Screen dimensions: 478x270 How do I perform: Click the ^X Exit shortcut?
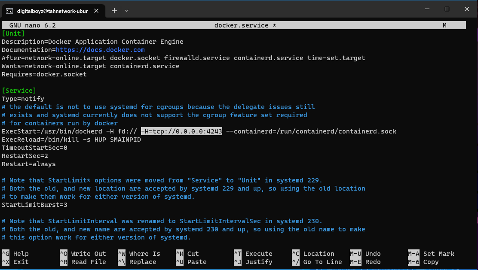pyautogui.click(x=15, y=262)
